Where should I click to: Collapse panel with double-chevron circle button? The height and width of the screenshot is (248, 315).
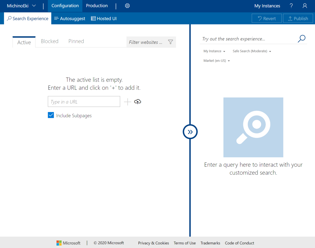point(190,132)
